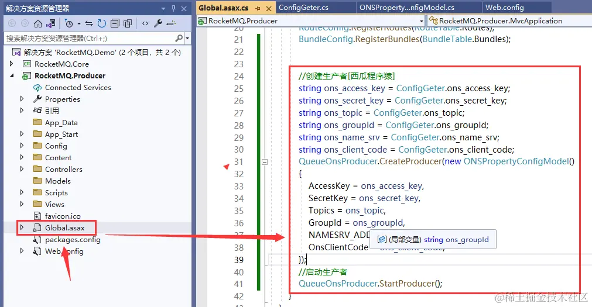Select the RocketMQ.Core project row

tap(61, 64)
